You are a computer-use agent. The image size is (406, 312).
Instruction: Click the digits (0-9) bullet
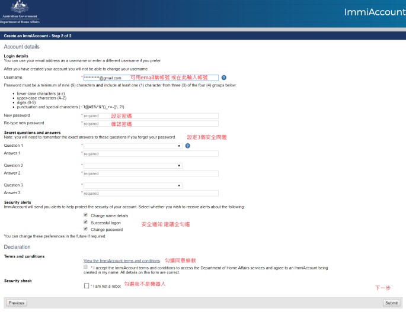point(27,102)
